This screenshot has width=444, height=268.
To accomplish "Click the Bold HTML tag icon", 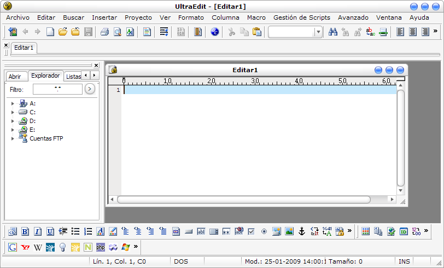I will tap(25, 231).
